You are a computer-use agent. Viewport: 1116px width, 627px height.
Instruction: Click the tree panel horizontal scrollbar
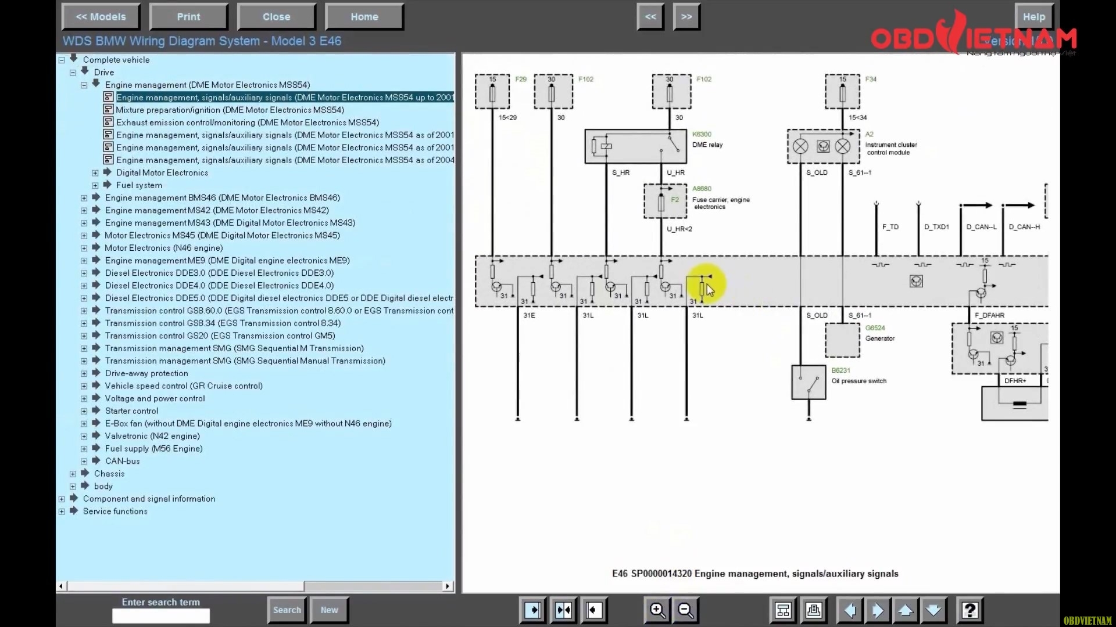click(186, 586)
